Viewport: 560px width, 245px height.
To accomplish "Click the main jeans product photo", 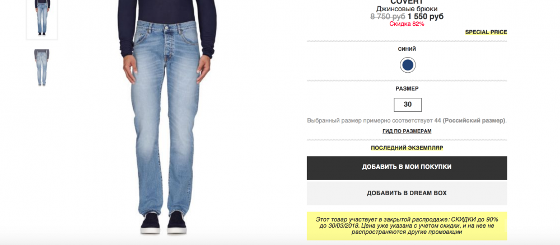I will click(x=167, y=117).
